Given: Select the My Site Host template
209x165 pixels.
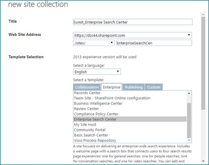Looking at the screenshot, I should click(x=130, y=125).
